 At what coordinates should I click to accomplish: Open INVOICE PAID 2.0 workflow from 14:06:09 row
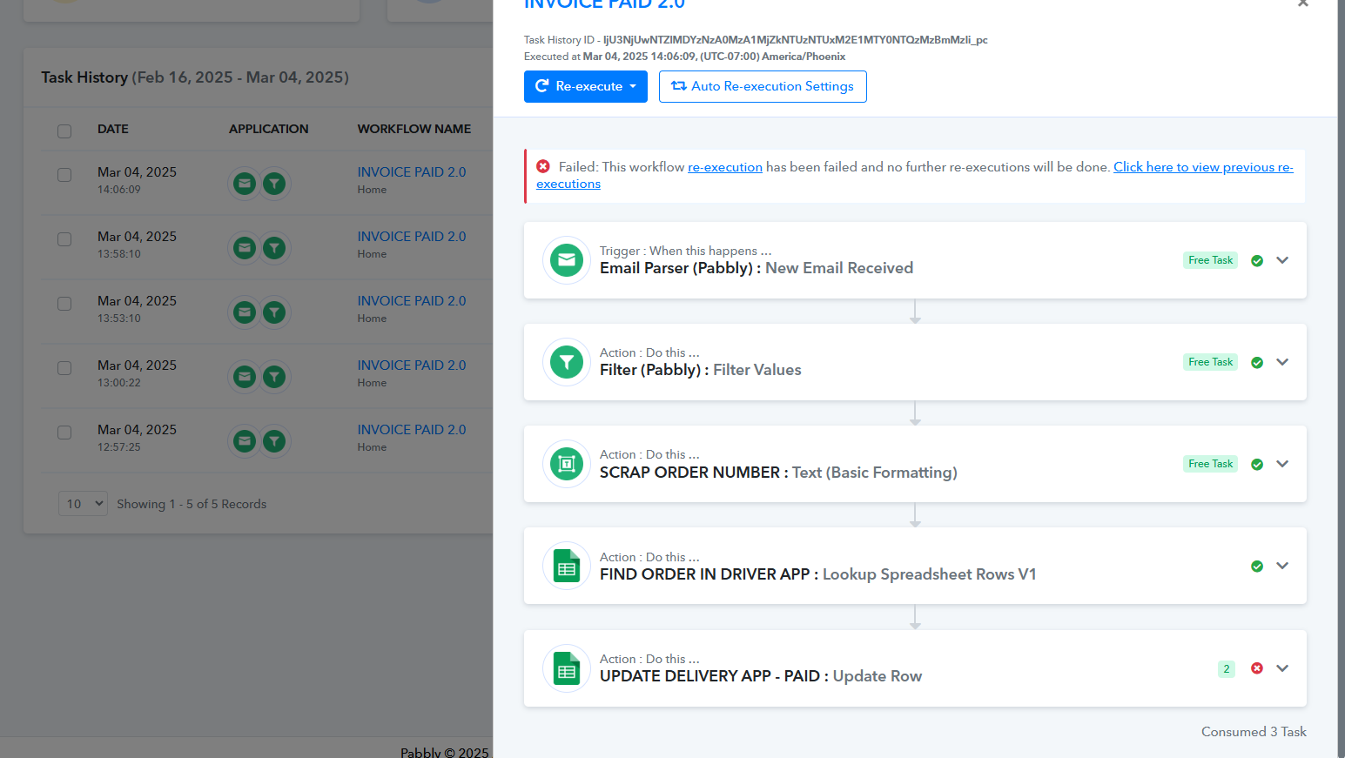click(x=412, y=172)
